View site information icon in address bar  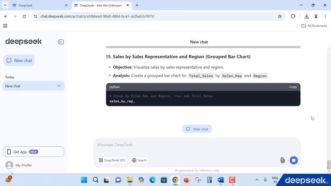pos(36,16)
